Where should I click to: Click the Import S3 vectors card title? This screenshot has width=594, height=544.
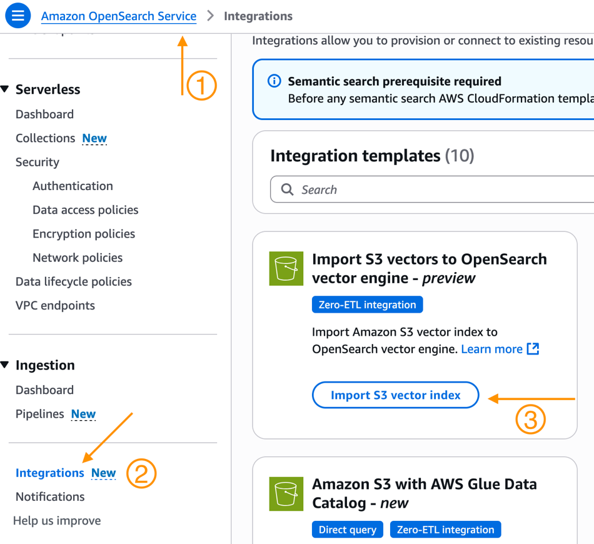(429, 268)
